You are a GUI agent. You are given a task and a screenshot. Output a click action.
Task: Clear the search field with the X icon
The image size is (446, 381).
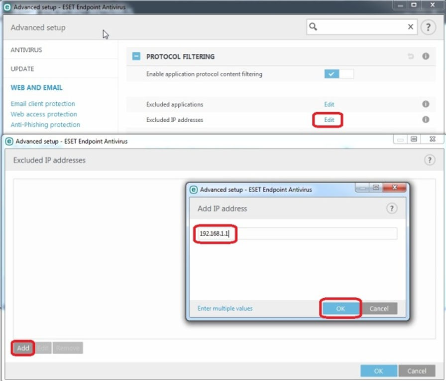(411, 27)
